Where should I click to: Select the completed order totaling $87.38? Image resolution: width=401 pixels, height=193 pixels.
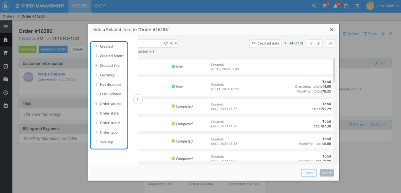235,124
